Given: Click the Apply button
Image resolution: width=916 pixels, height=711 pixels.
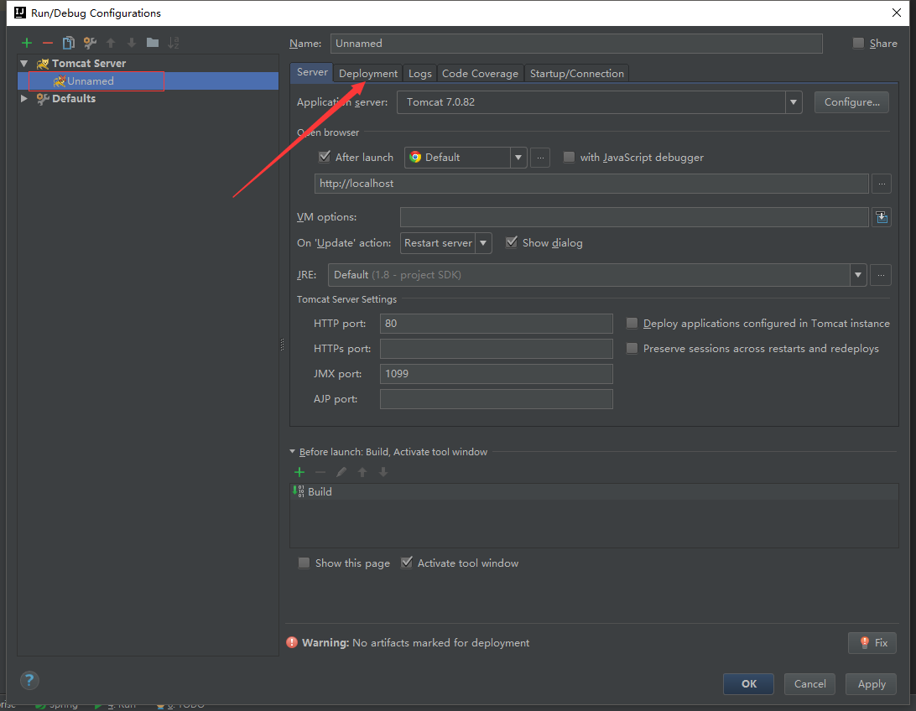Looking at the screenshot, I should [872, 684].
